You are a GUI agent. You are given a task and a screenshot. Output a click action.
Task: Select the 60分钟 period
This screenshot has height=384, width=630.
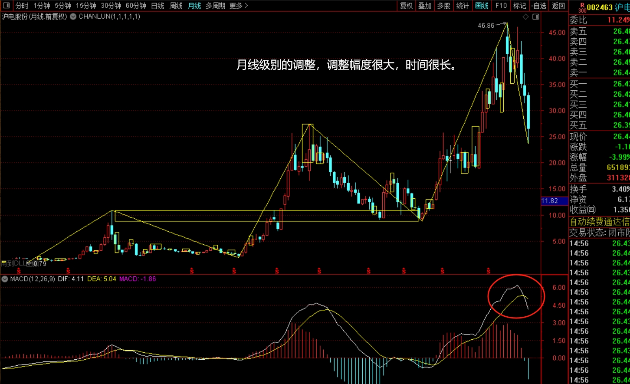tap(136, 6)
